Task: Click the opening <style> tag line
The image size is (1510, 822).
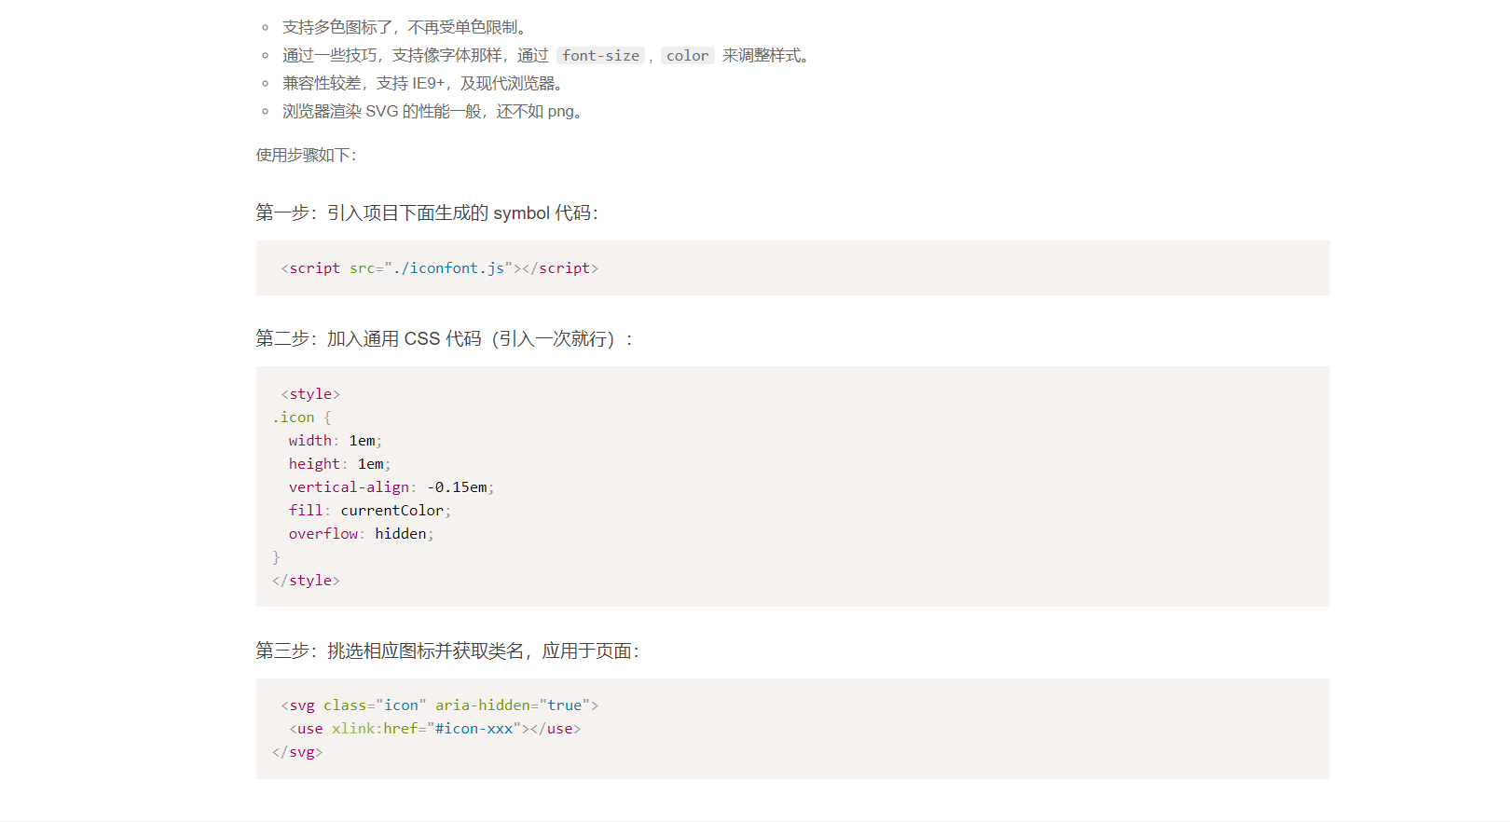Action: click(310, 394)
